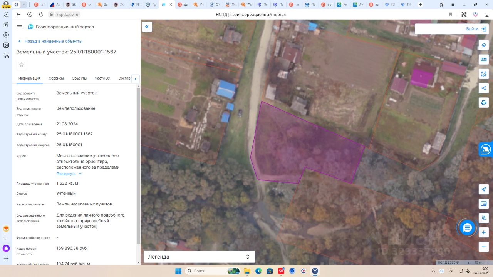Open Microsoft Store from the taskbar
493x277 pixels.
(270, 271)
